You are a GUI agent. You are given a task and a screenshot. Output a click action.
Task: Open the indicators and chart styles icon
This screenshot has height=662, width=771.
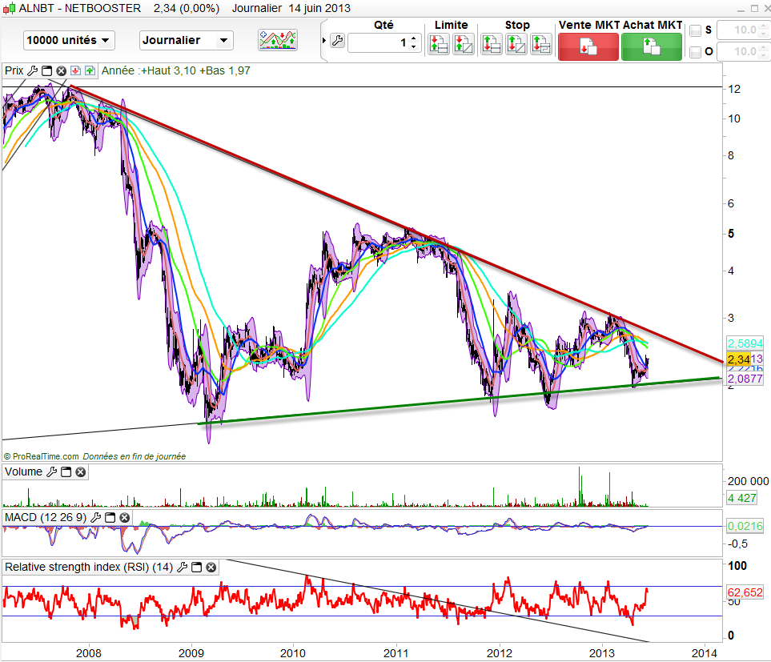[x=278, y=40]
